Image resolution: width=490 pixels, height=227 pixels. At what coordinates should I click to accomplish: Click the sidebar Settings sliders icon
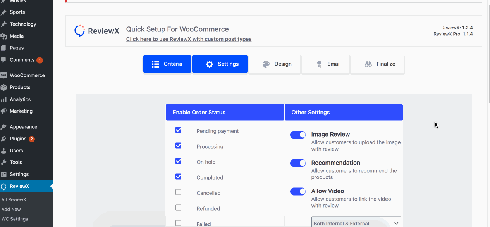click(x=4, y=174)
